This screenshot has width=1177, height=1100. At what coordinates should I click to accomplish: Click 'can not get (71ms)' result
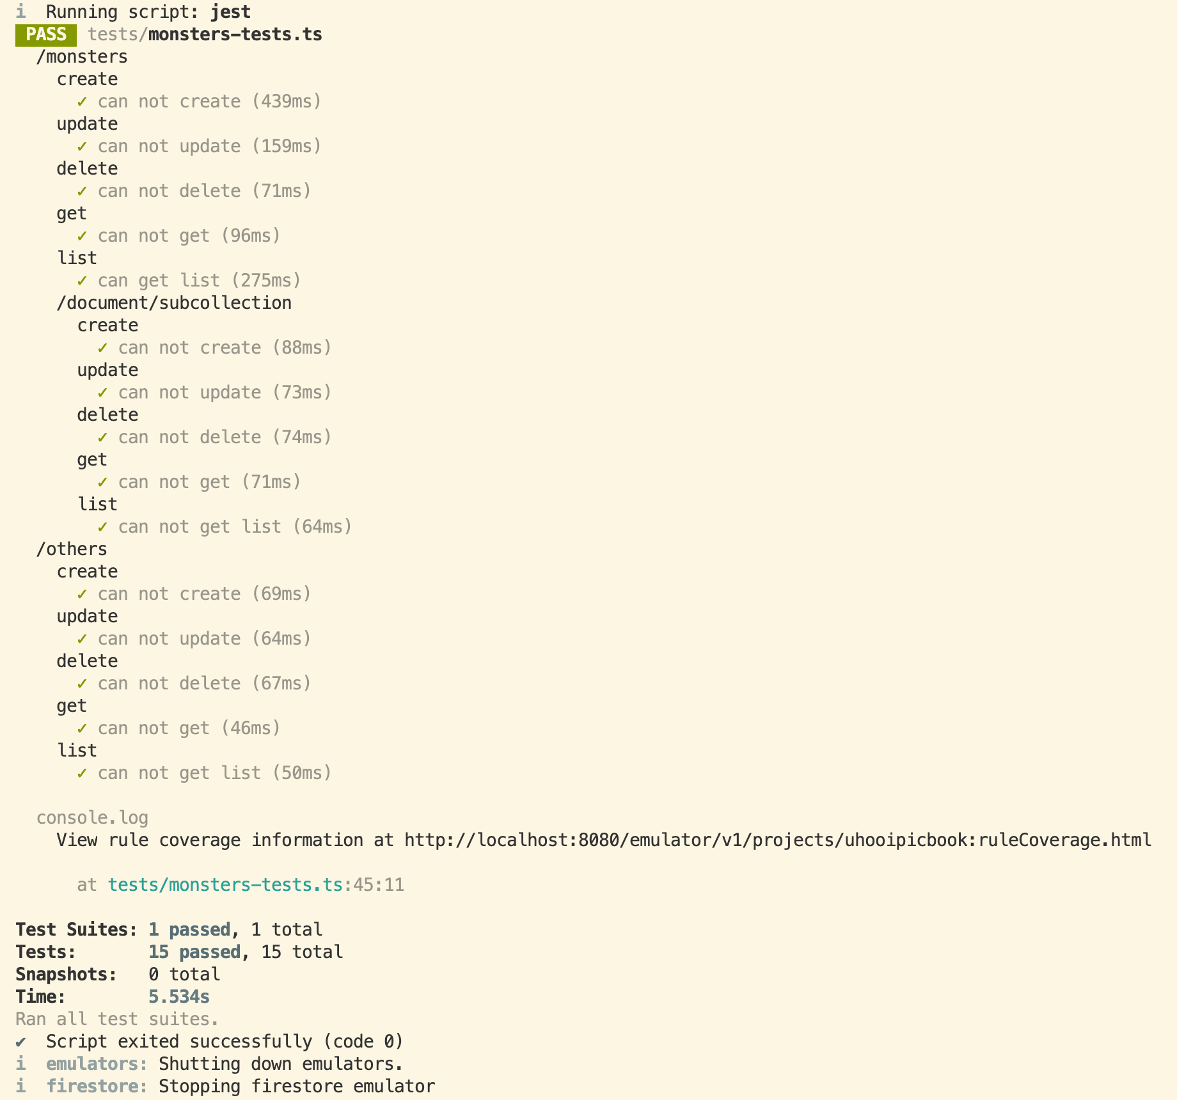tap(210, 482)
